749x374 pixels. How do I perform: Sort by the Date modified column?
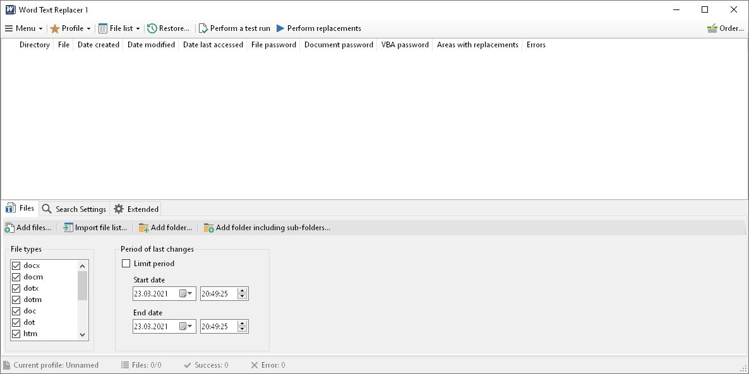(151, 45)
